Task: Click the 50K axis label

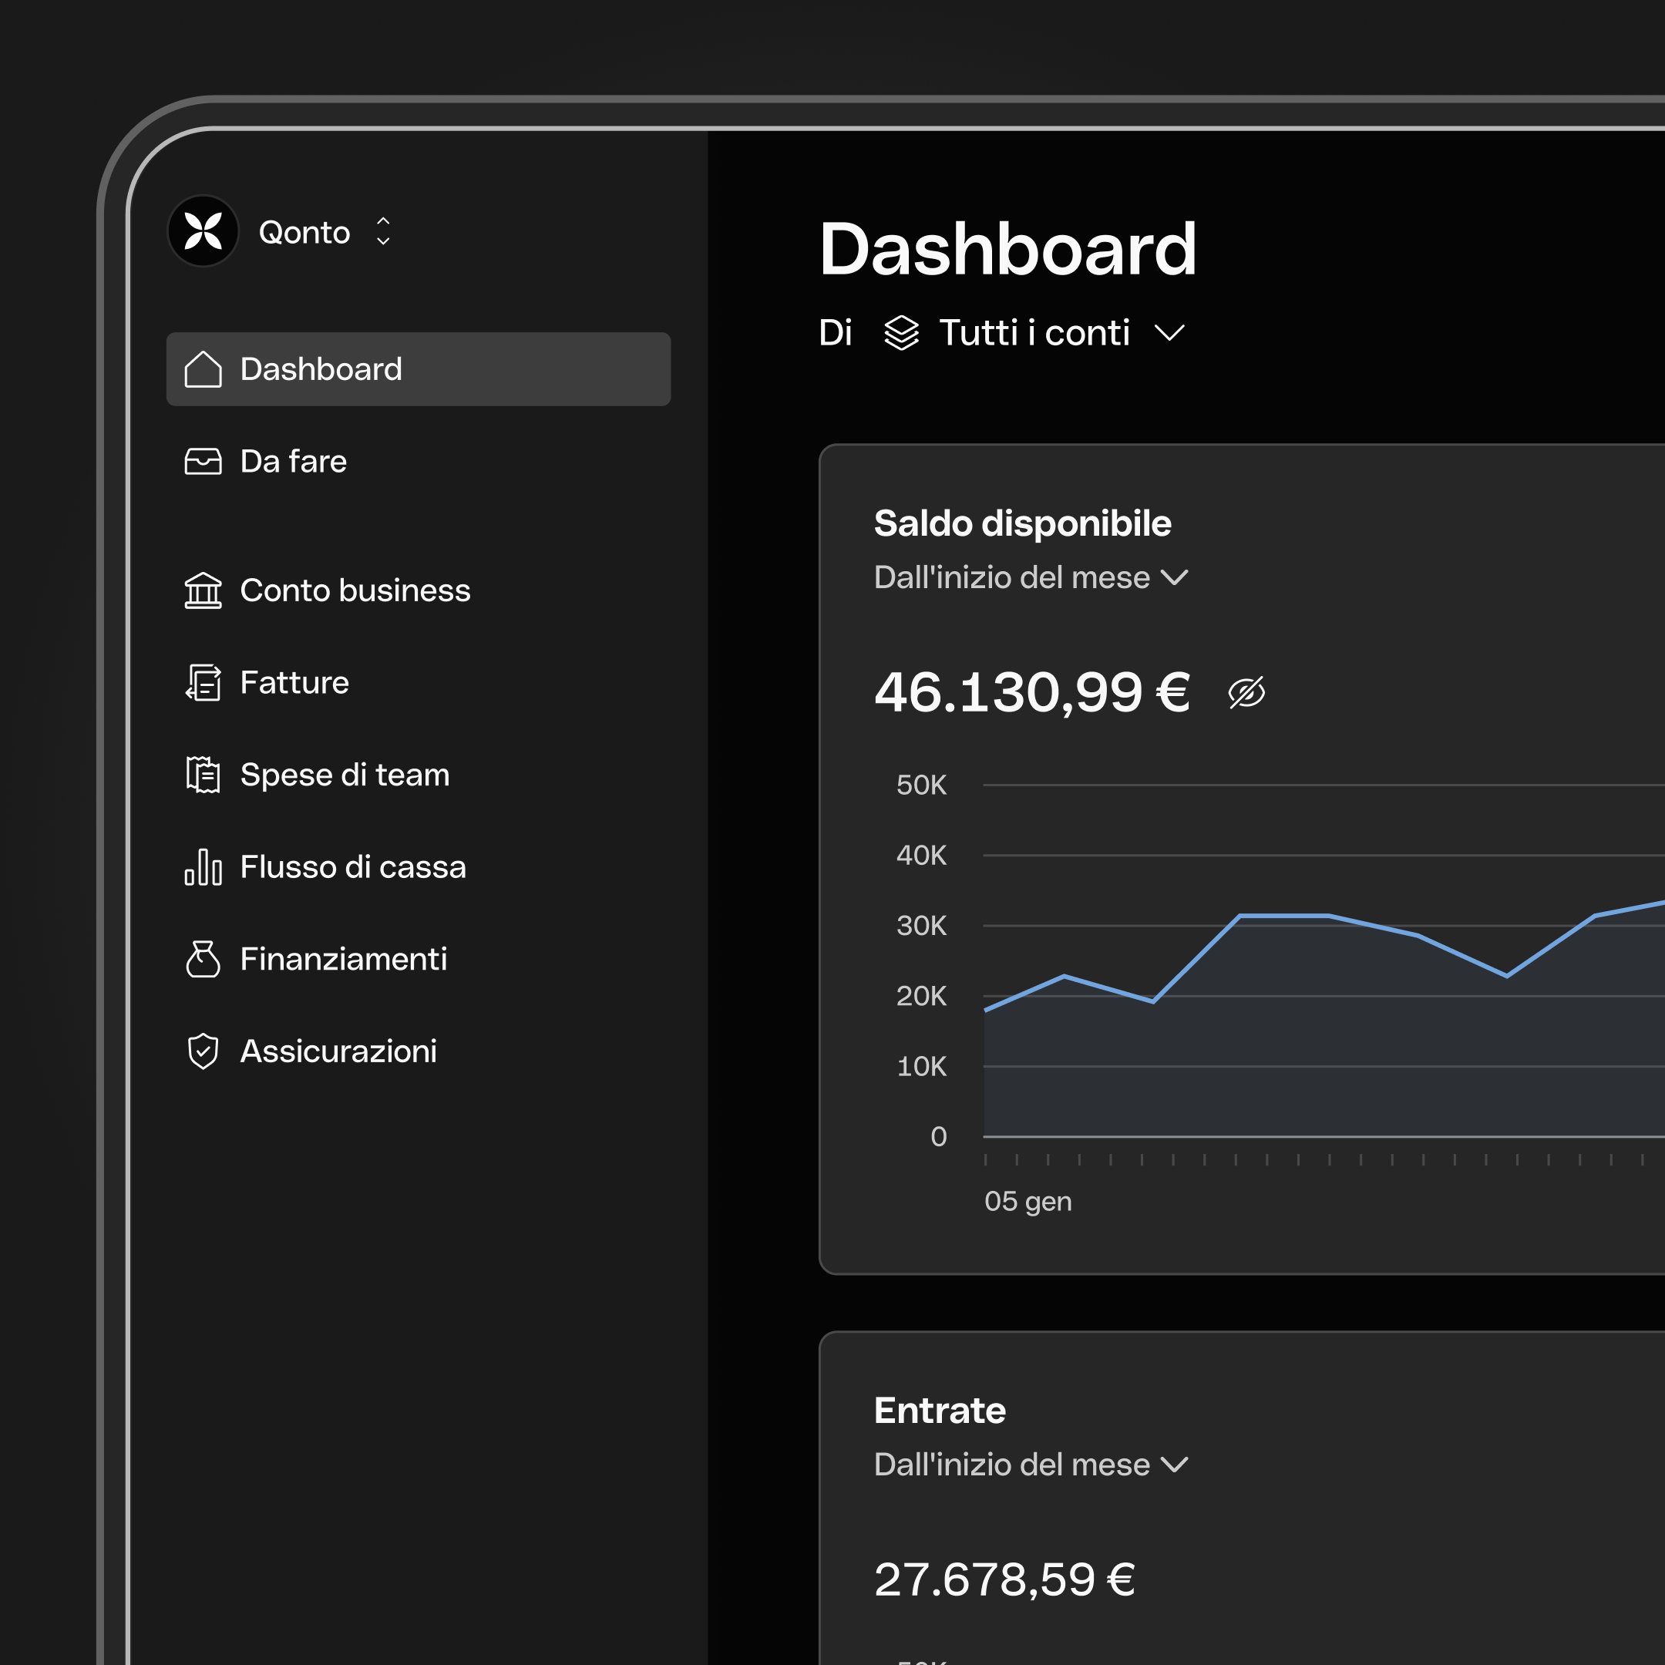Action: 921,785
